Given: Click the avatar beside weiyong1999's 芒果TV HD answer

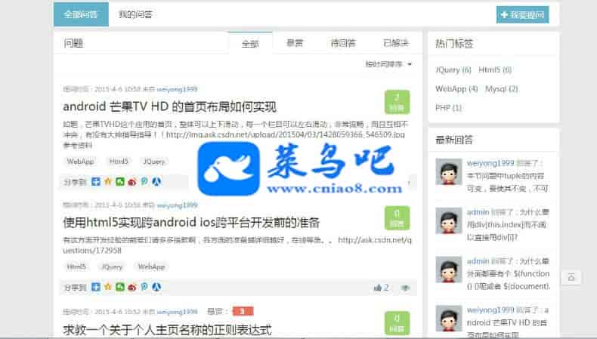Looking at the screenshot, I should pyautogui.click(x=449, y=318).
